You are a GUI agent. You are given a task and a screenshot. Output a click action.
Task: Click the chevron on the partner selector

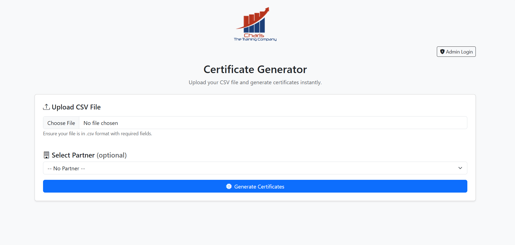tap(460, 168)
